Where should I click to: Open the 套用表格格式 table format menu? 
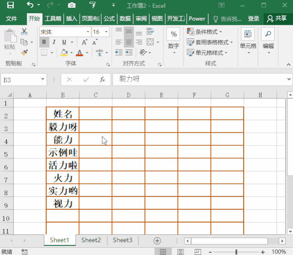(210, 42)
